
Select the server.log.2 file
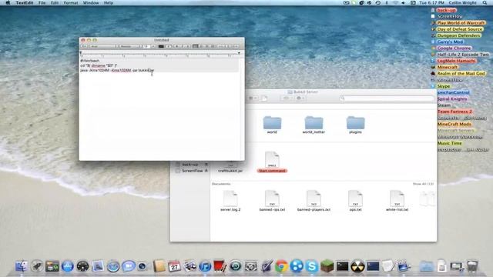(230, 201)
